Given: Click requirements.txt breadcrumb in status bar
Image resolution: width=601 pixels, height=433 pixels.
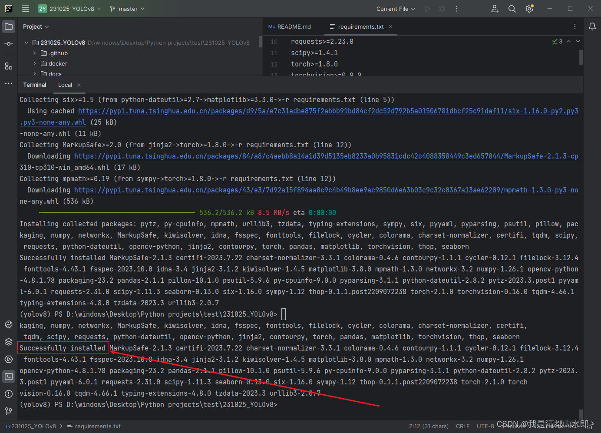Looking at the screenshot, I should tap(94, 426).
